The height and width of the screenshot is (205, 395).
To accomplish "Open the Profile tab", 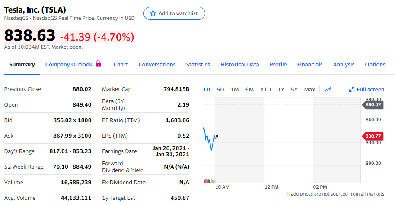I will (x=278, y=65).
